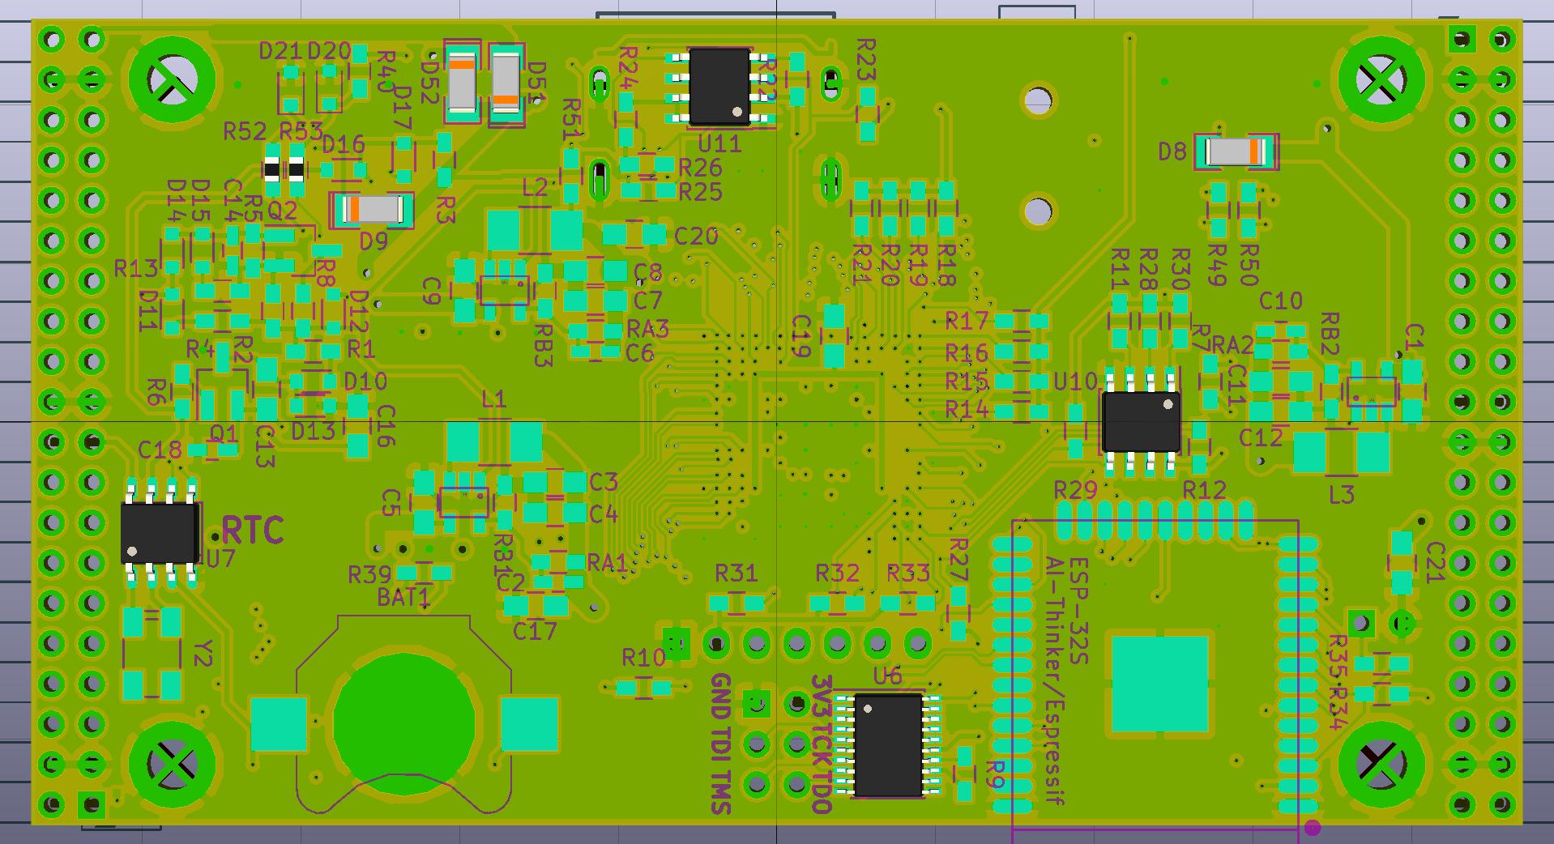
Task: Click the R12 reference label
Action: click(1205, 490)
